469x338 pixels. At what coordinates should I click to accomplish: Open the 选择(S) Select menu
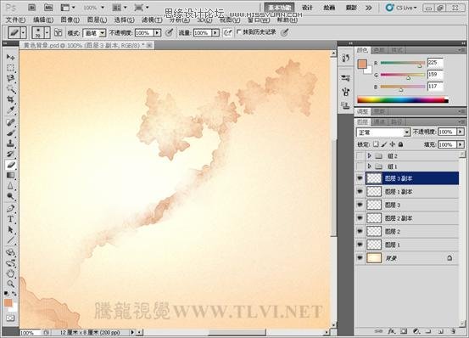click(124, 20)
